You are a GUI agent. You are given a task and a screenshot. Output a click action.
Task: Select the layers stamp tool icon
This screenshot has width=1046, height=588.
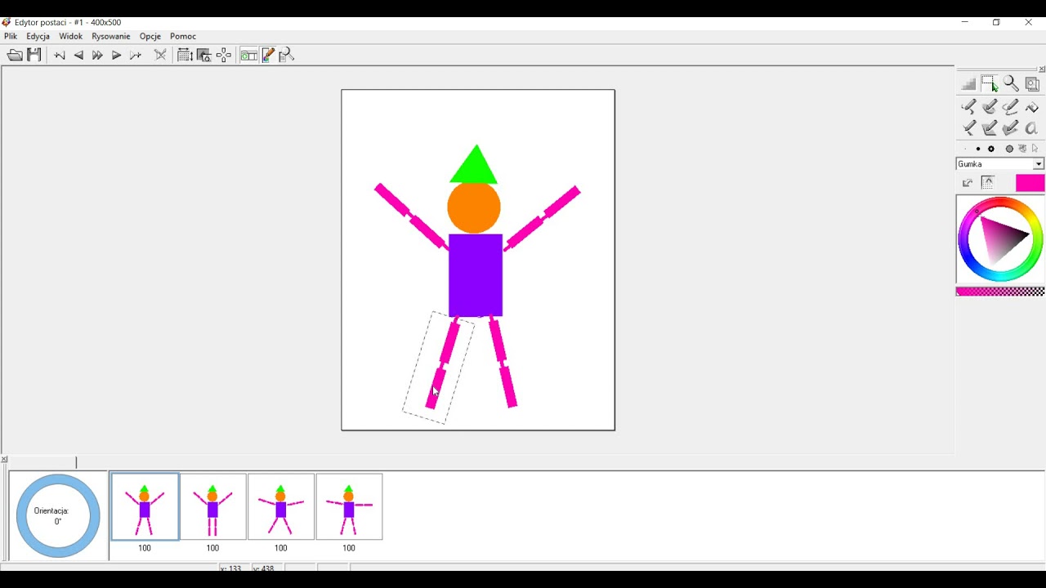tap(1032, 84)
